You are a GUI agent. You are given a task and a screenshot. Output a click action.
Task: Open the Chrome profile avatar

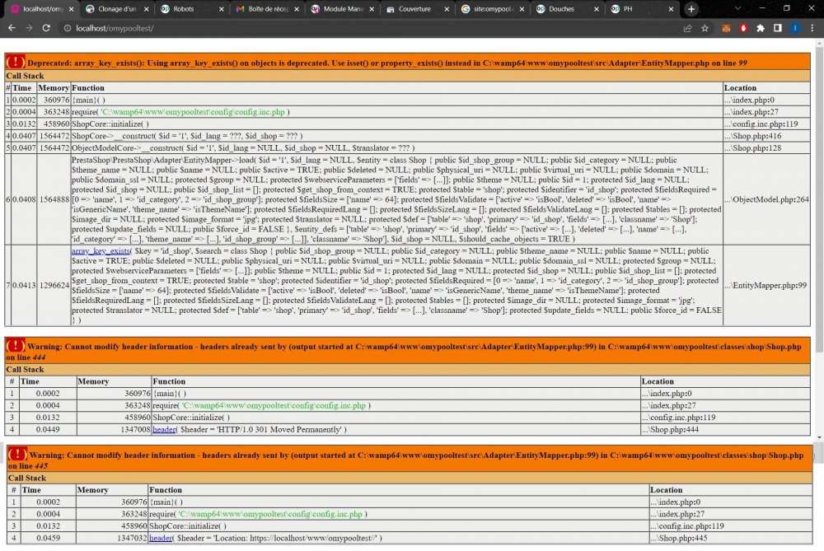(x=795, y=28)
